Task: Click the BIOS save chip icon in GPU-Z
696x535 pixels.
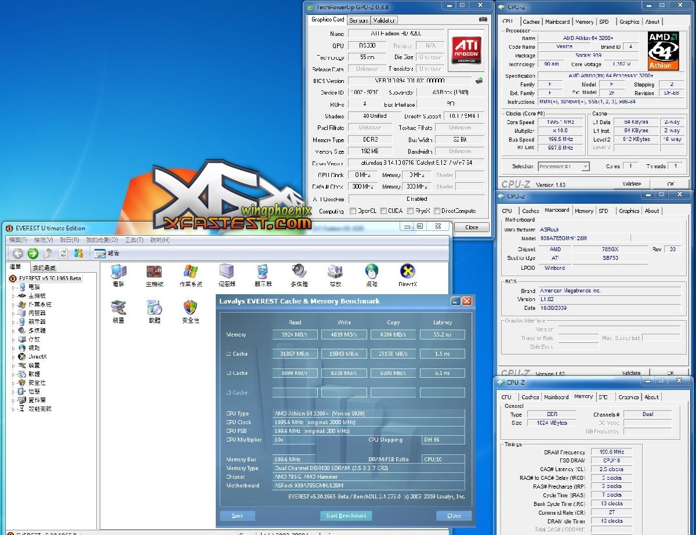Action: [480, 81]
